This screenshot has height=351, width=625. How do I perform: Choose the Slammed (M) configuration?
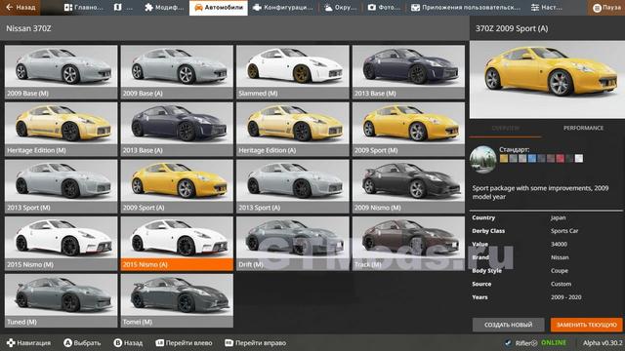tap(293, 72)
